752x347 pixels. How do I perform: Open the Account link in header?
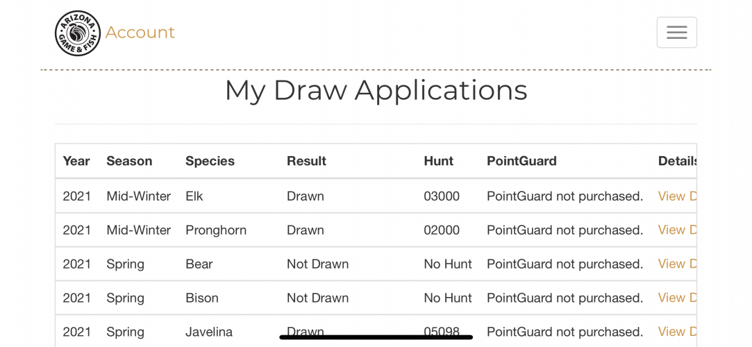(x=140, y=33)
